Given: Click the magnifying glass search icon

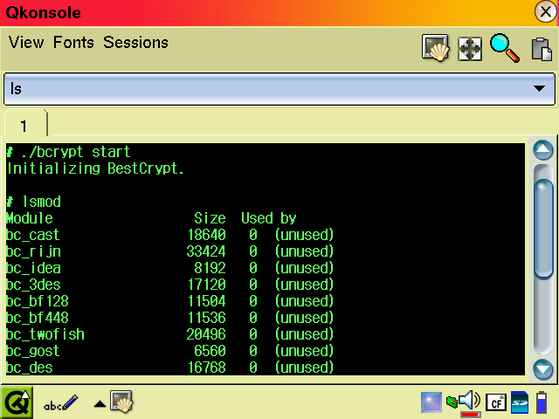Looking at the screenshot, I should (x=505, y=48).
